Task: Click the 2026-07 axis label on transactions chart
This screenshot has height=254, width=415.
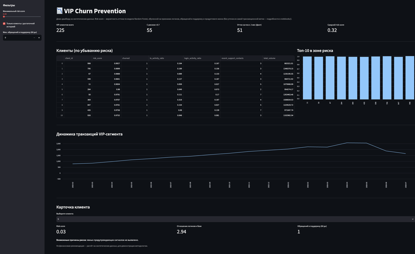Action: (x=406, y=185)
